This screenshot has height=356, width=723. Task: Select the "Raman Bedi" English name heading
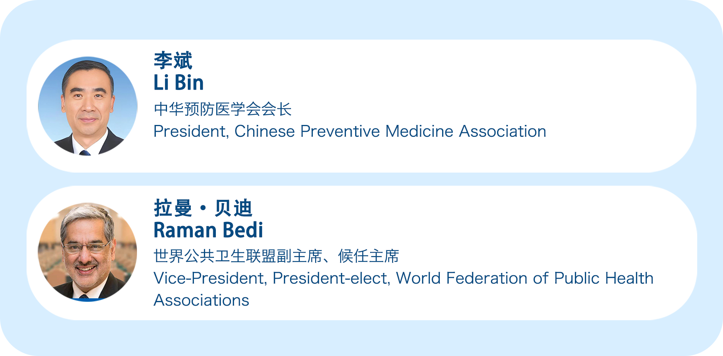tap(208, 230)
